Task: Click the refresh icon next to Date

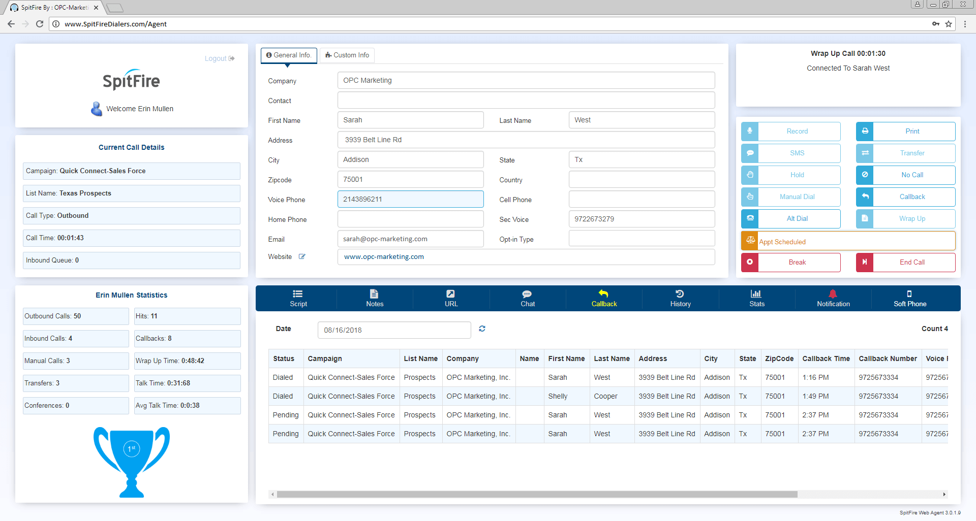Action: point(482,329)
